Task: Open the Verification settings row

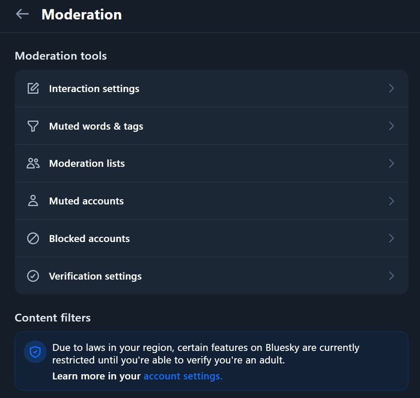Action: (x=95, y=276)
